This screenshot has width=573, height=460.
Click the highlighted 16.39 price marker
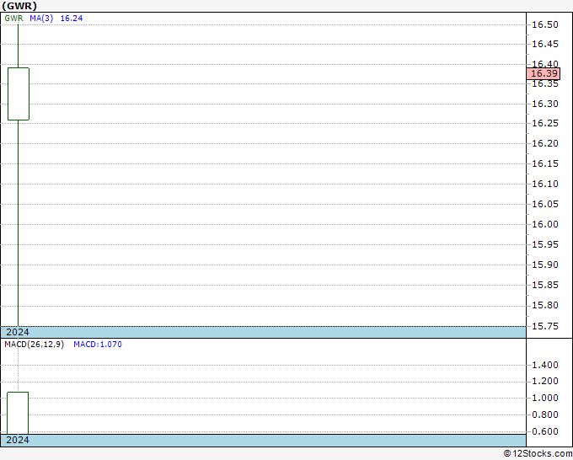coord(544,73)
